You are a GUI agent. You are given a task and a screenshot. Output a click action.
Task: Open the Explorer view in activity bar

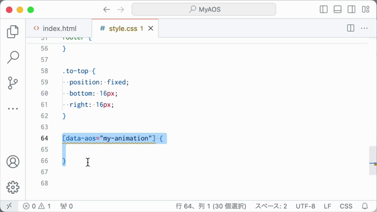click(x=13, y=31)
